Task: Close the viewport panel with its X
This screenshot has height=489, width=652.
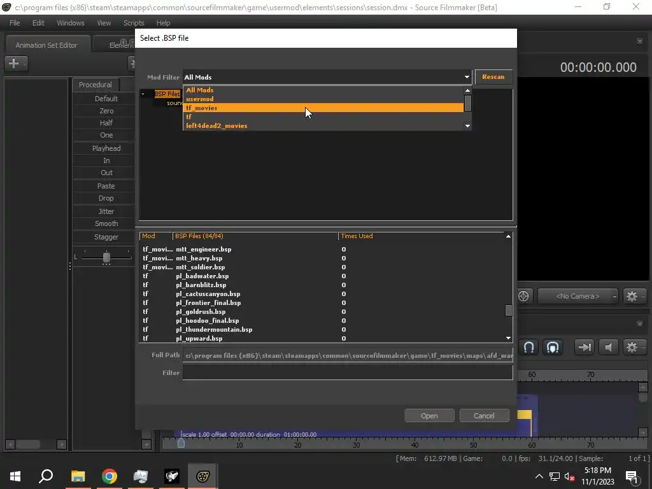Action: pyautogui.click(x=640, y=41)
